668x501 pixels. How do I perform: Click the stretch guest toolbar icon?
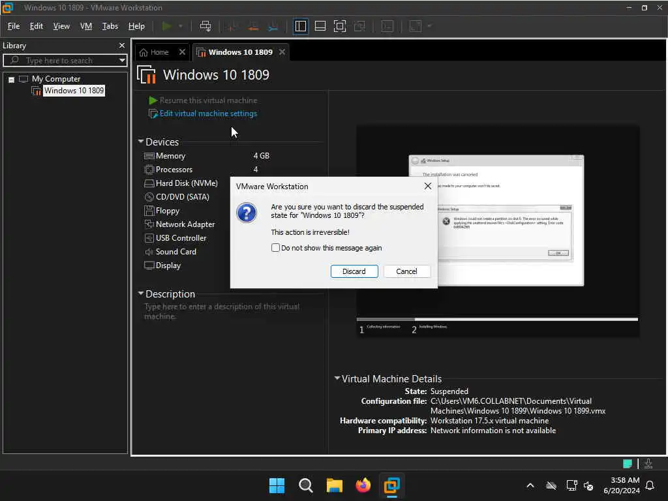pyautogui.click(x=416, y=26)
